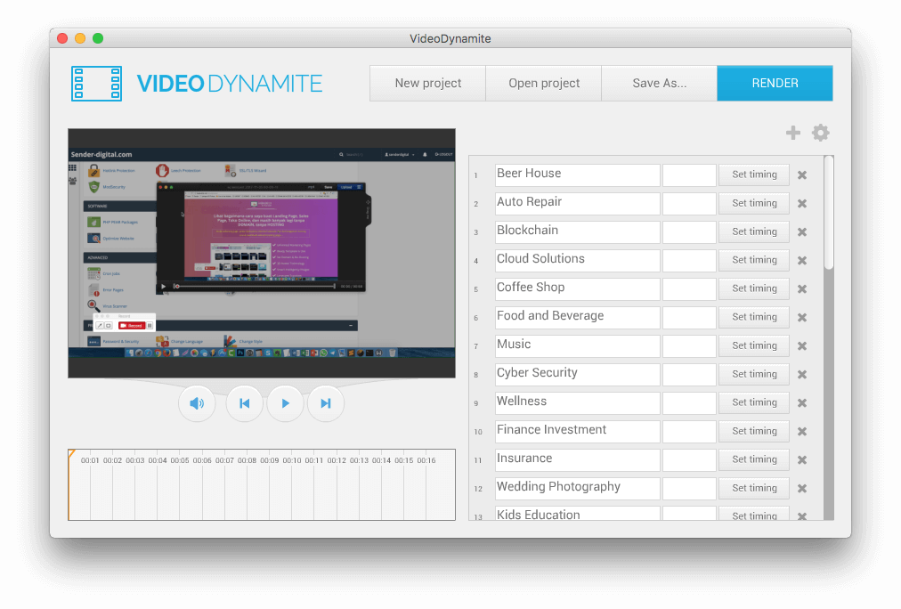Skip to previous frame button
The width and height of the screenshot is (901, 609).
(244, 403)
